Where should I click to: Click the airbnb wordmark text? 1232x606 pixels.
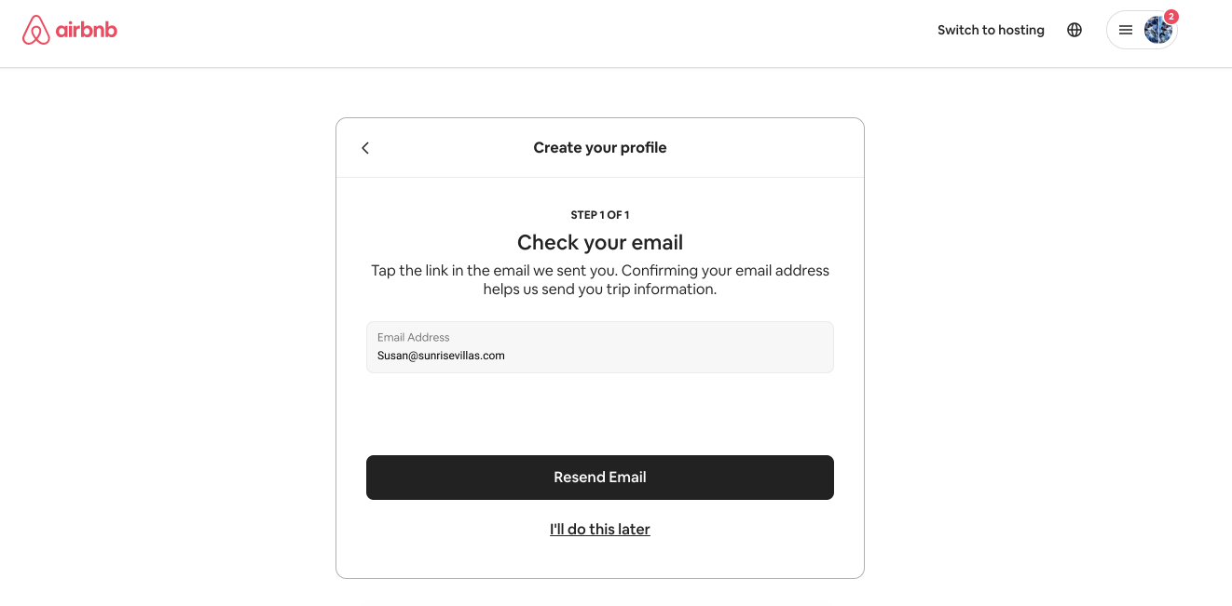click(87, 30)
